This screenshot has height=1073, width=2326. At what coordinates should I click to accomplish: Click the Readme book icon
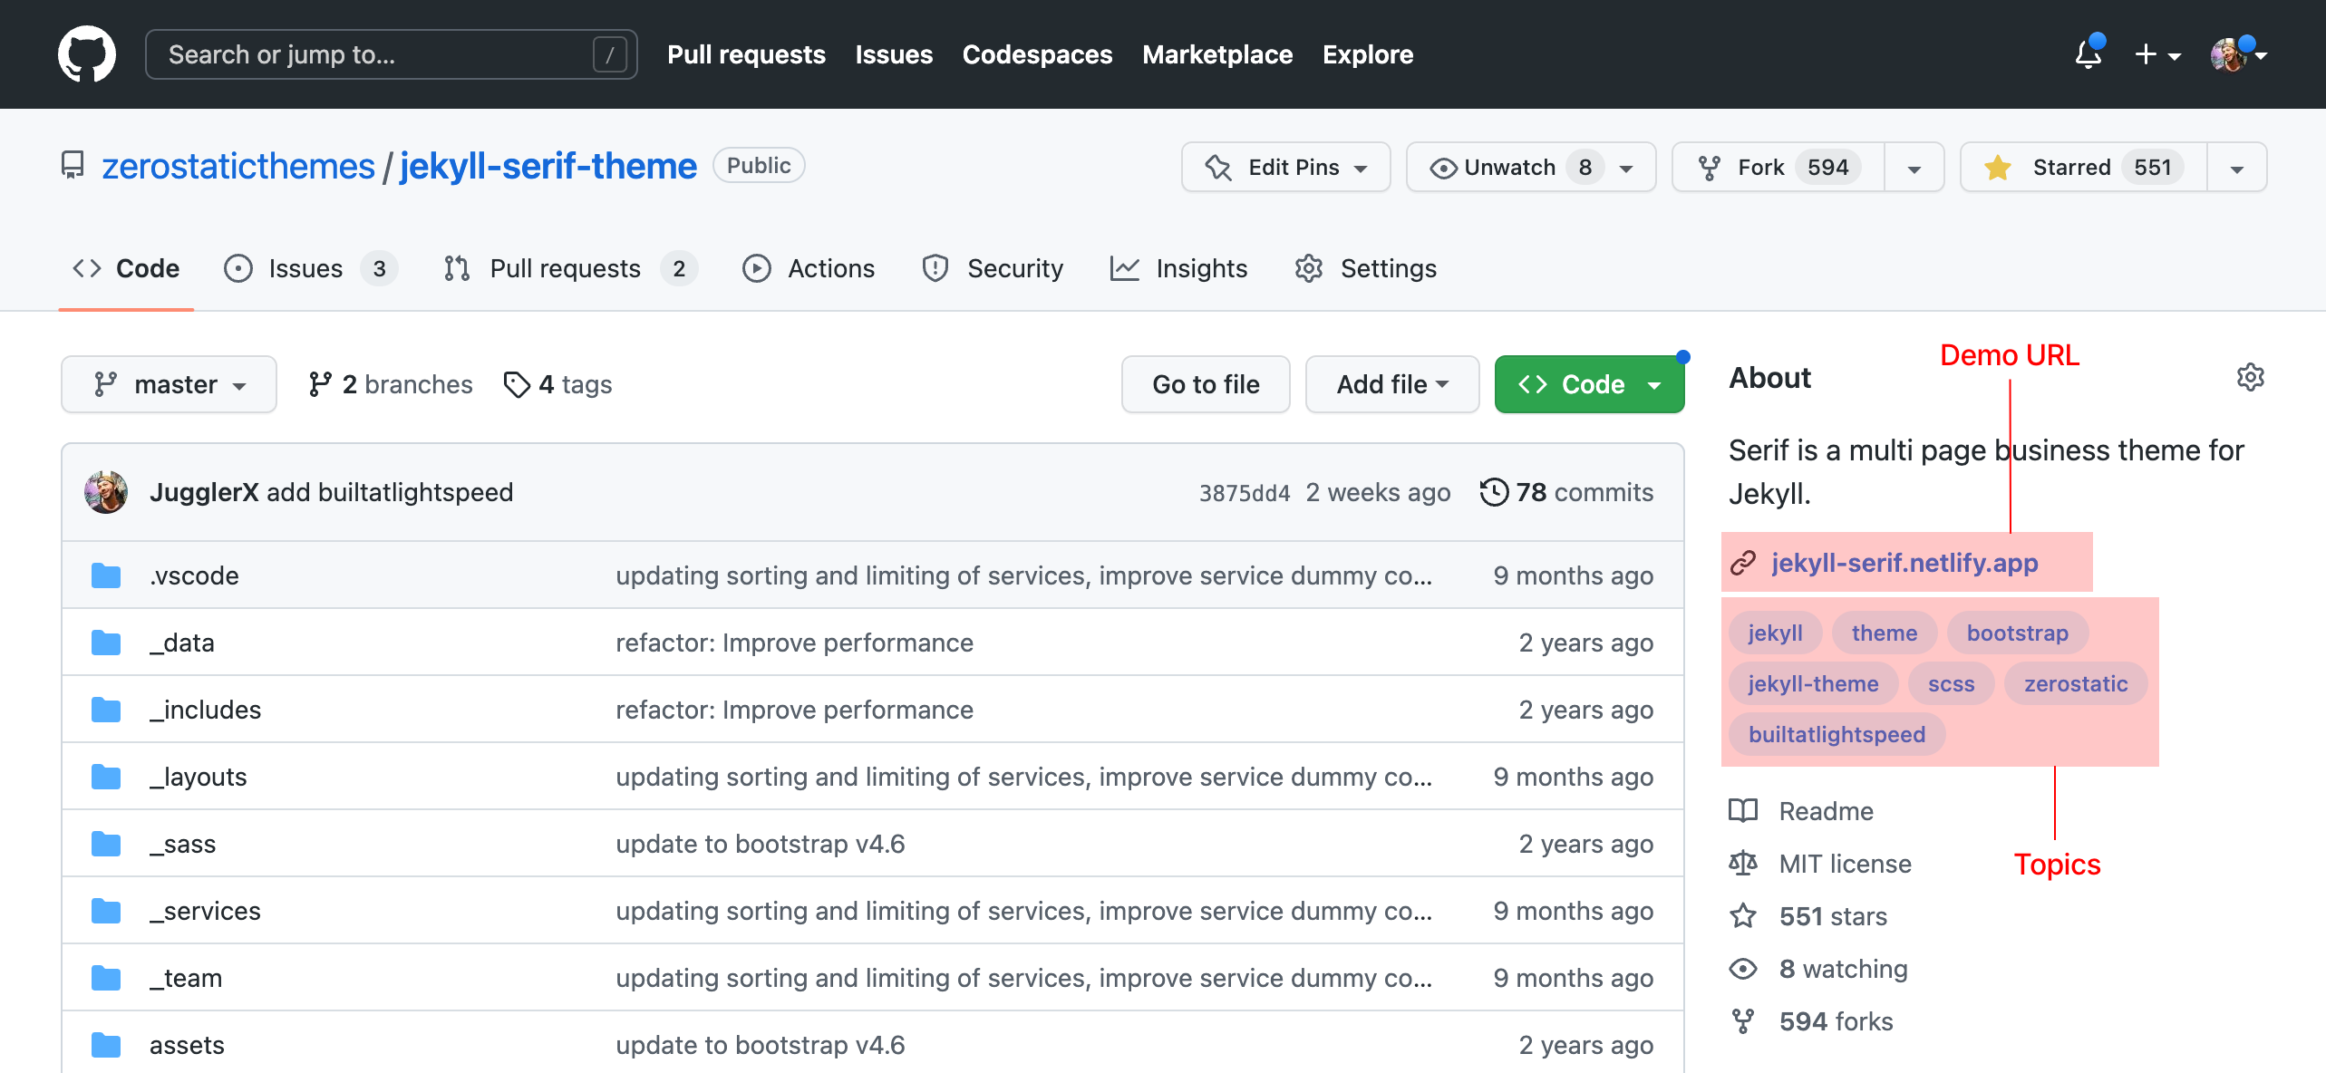pos(1743,810)
